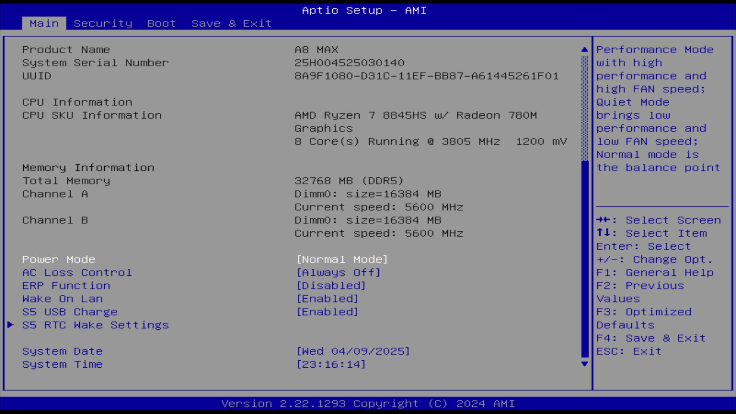Open AC Loss Control Always Off options

tap(338, 273)
